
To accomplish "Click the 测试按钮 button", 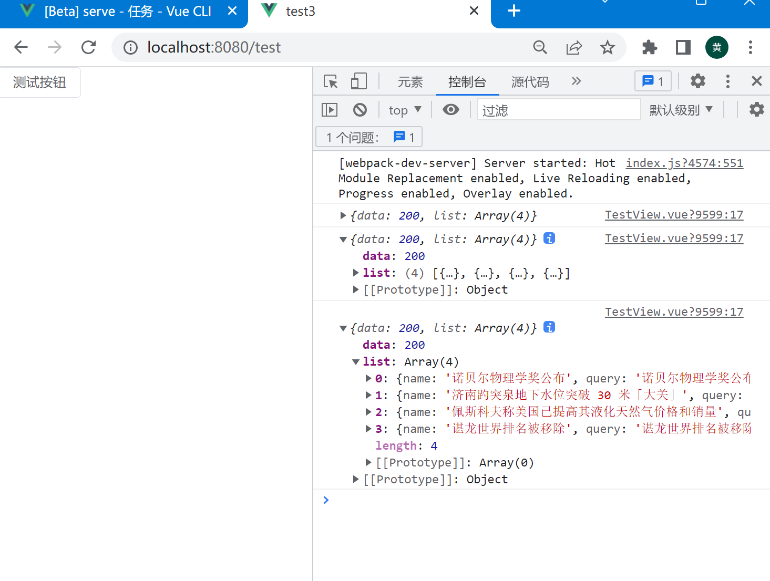I will point(40,82).
